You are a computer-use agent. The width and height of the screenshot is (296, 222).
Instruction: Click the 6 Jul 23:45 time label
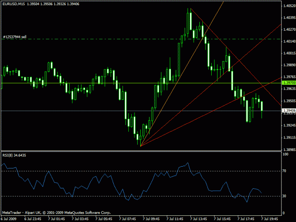33,219
